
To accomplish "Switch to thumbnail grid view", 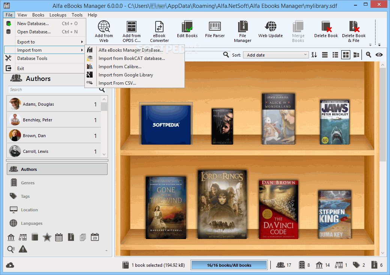I will (x=346, y=55).
